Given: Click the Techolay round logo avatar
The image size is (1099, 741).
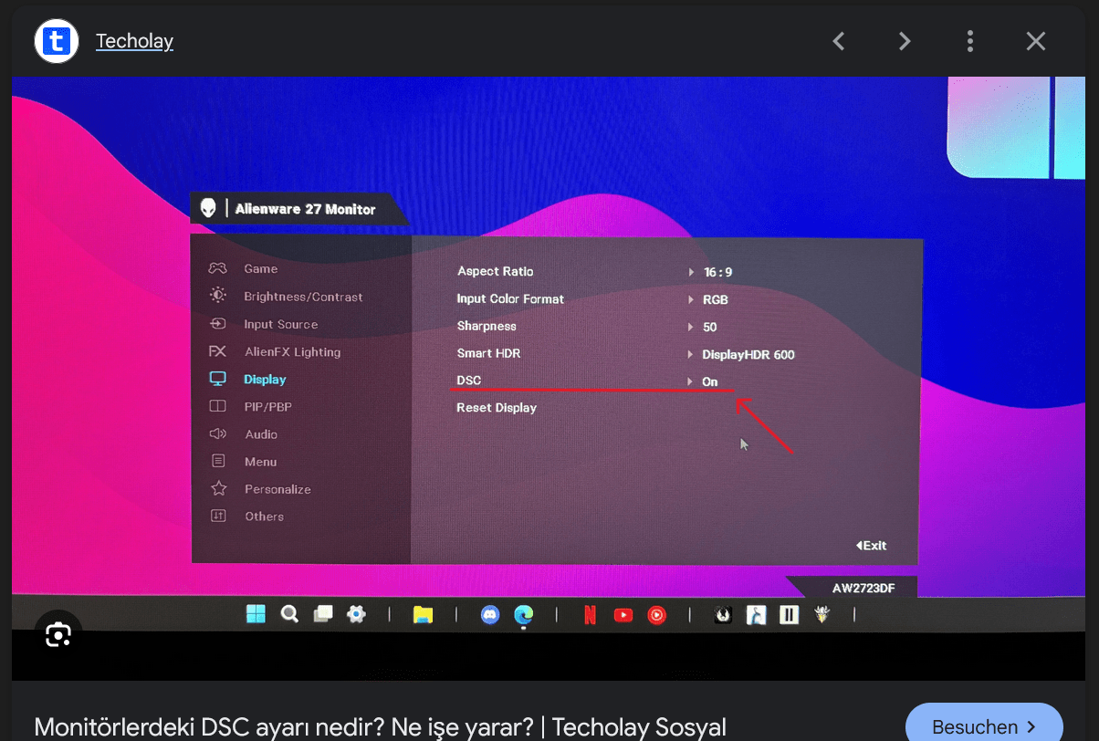Looking at the screenshot, I should pos(57,40).
